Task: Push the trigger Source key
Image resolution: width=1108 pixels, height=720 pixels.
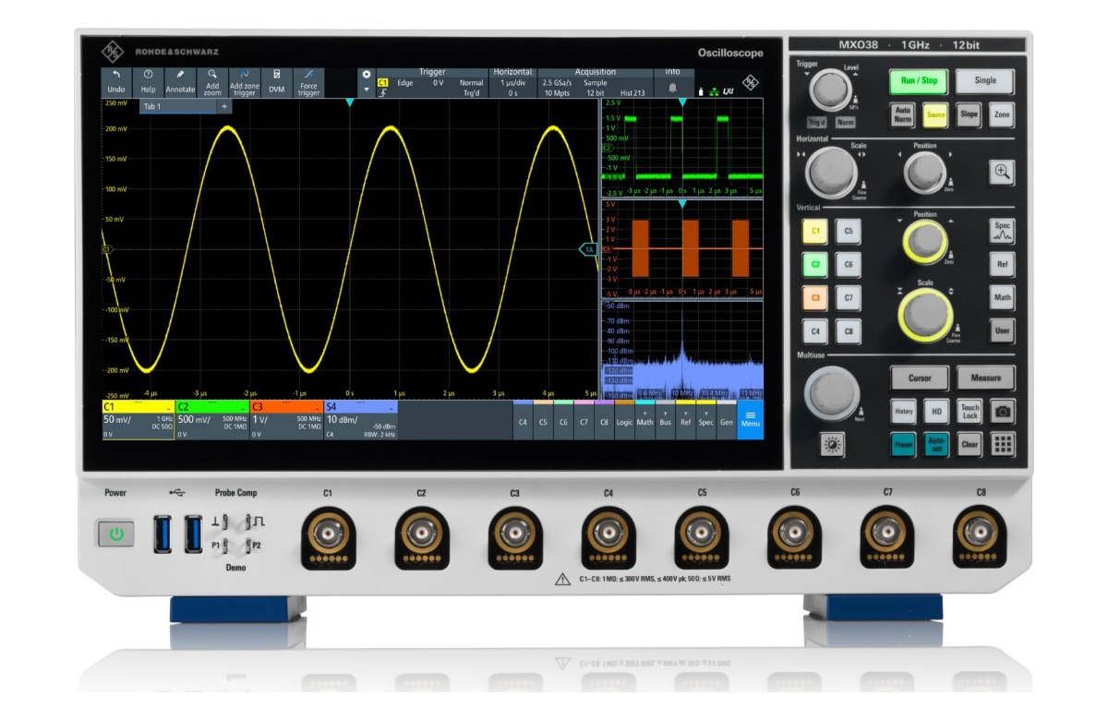Action: point(936,115)
